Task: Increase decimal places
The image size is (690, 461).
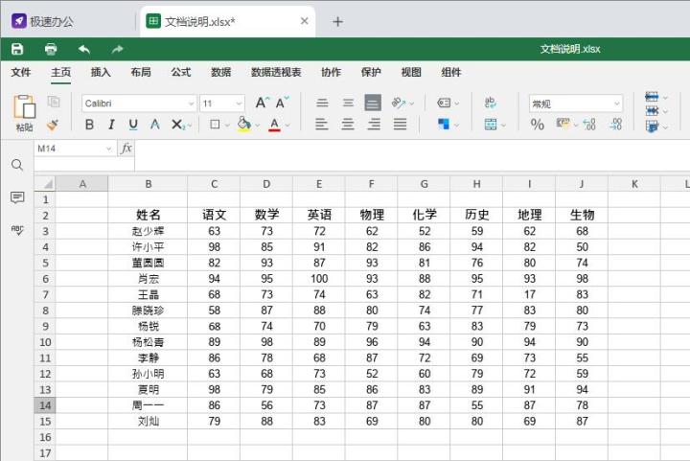Action: coord(616,125)
